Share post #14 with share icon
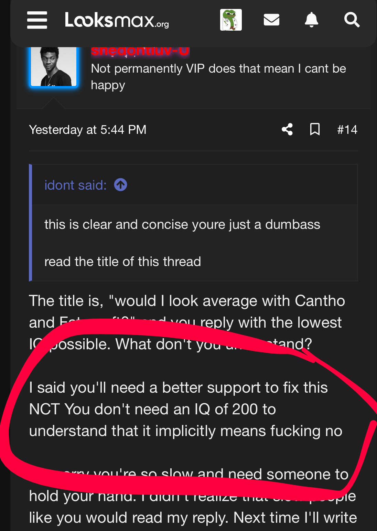 pos(287,129)
